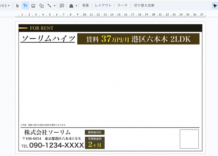The image size is (218, 156).
Task: Select the 管理推進費 2ヶ月 badge
Action: point(95,143)
